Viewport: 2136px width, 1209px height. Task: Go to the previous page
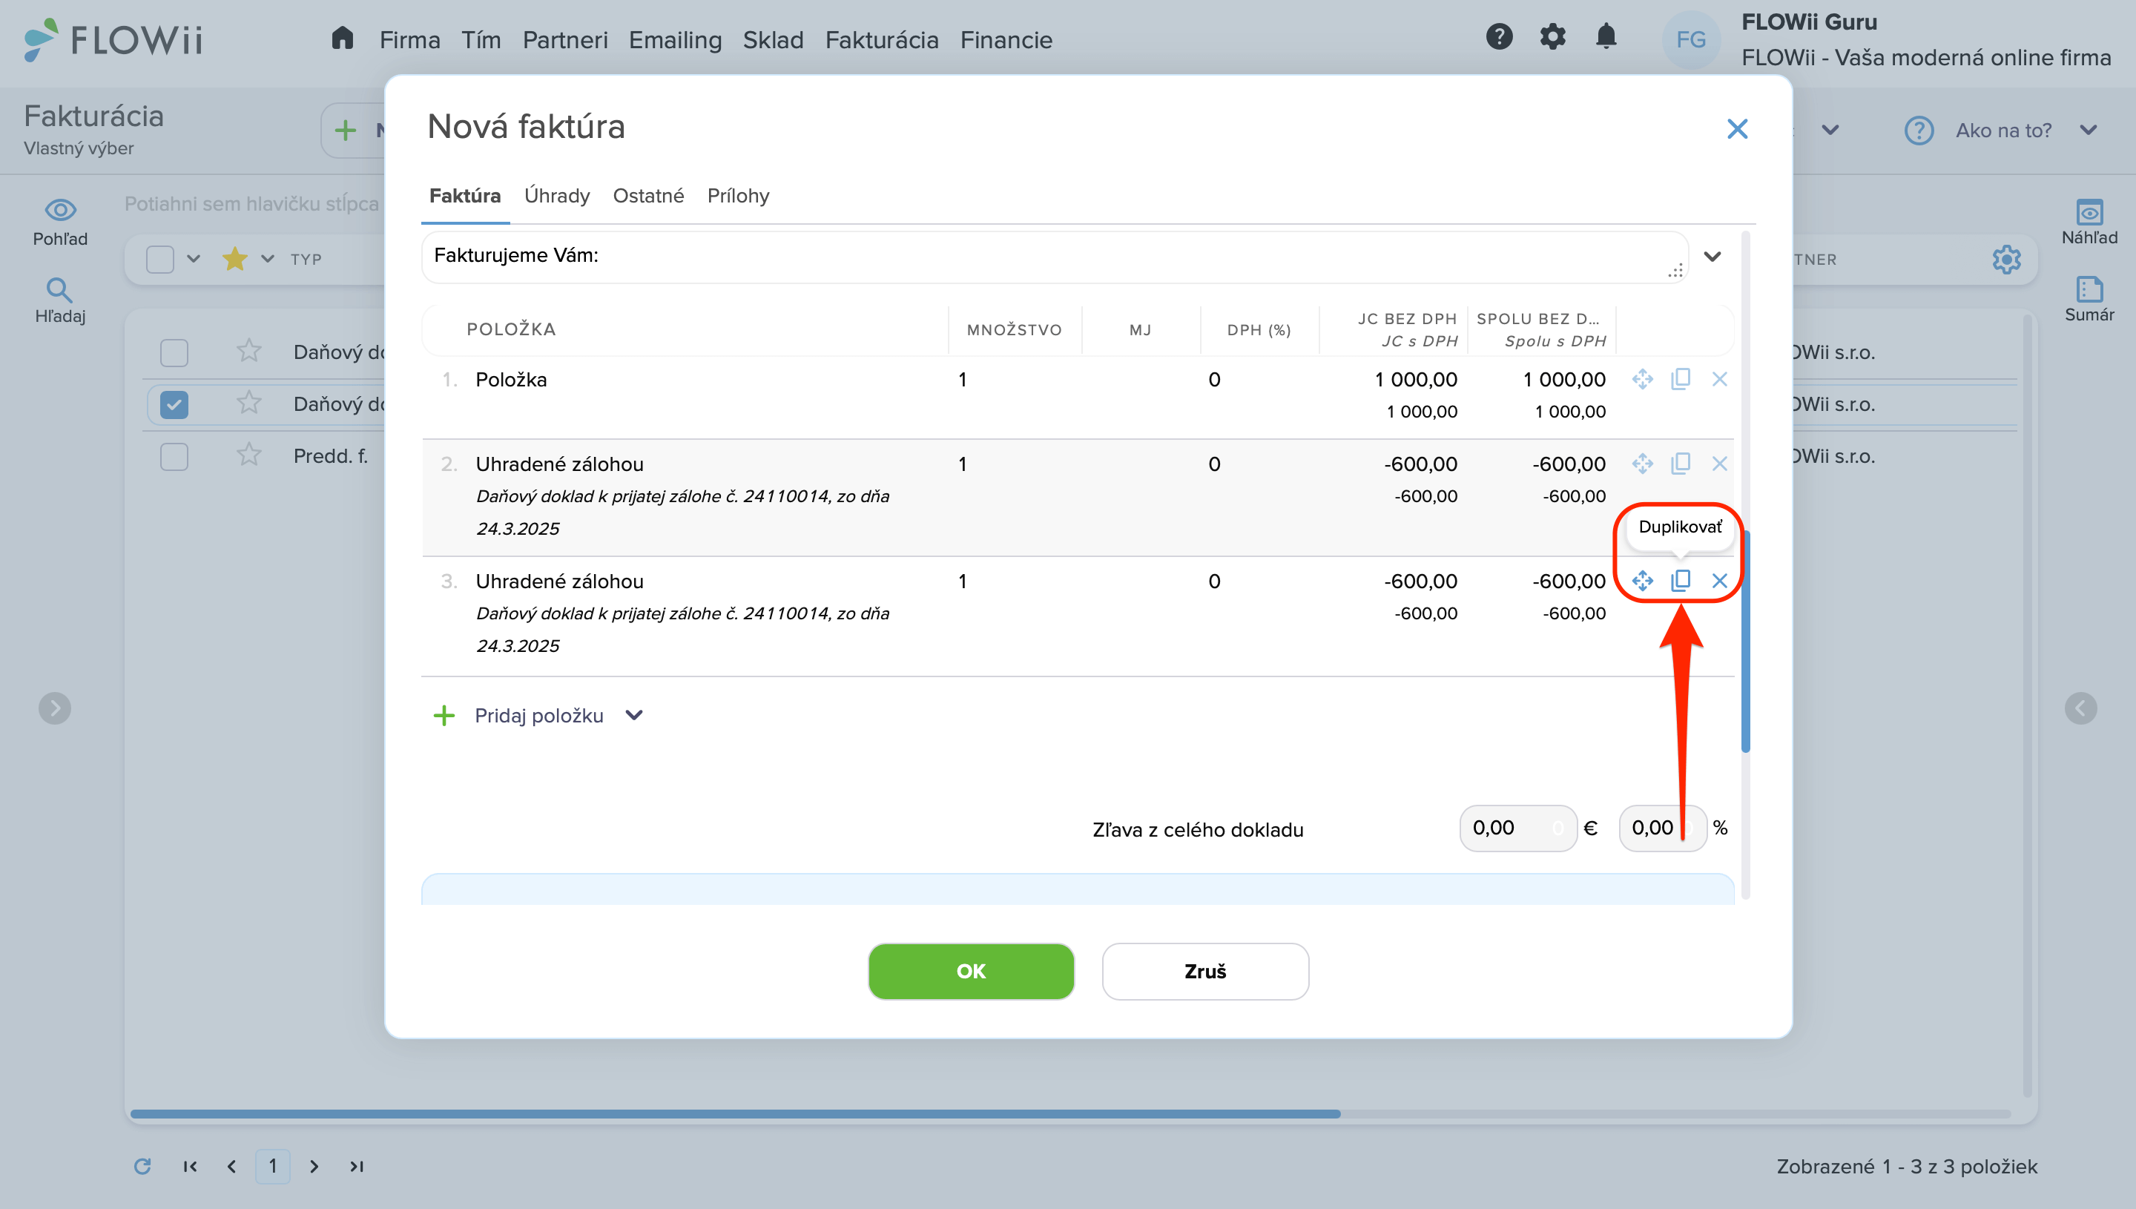click(x=231, y=1166)
